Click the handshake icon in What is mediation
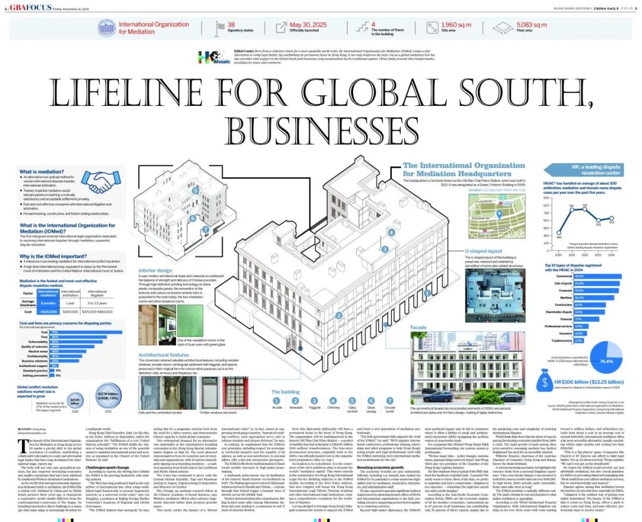The image size is (642, 522). (x=100, y=182)
